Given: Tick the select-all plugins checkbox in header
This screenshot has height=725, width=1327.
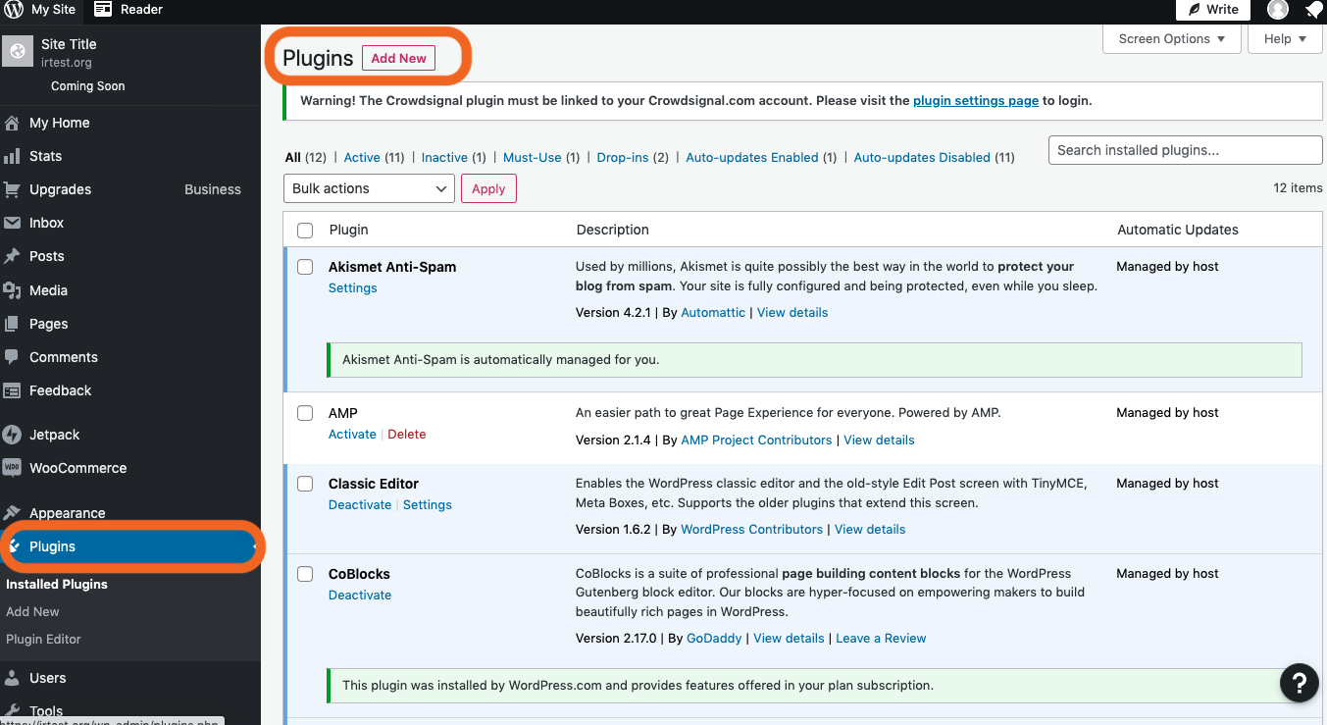Looking at the screenshot, I should (x=305, y=231).
